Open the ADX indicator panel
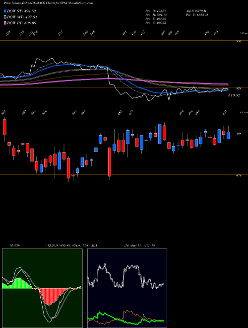This screenshot has width=248, height=328. tap(127, 288)
